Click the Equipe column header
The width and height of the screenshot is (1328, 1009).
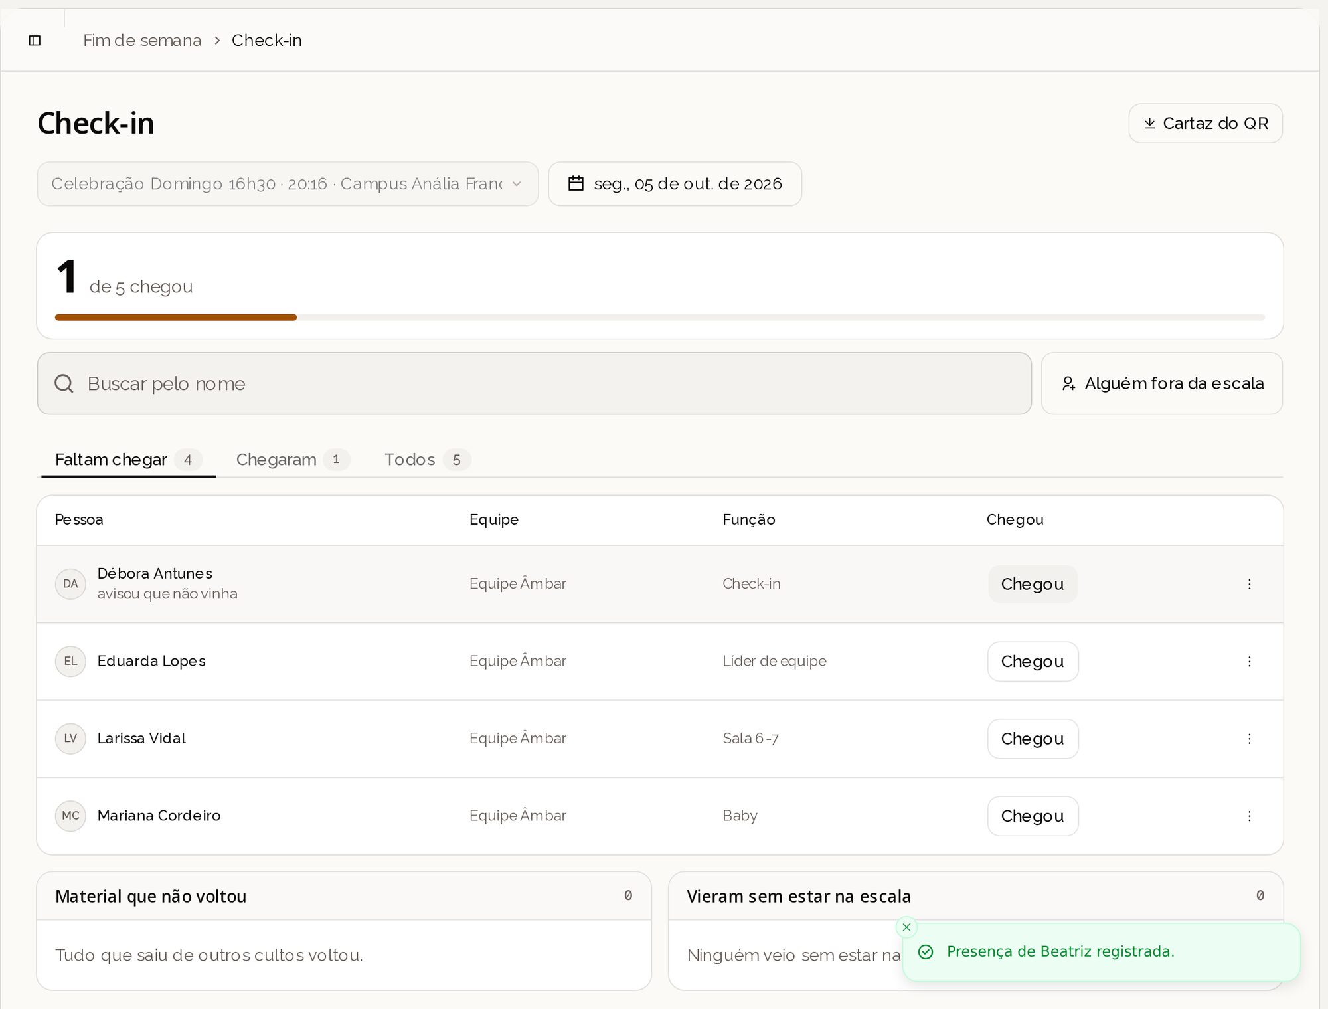494,519
